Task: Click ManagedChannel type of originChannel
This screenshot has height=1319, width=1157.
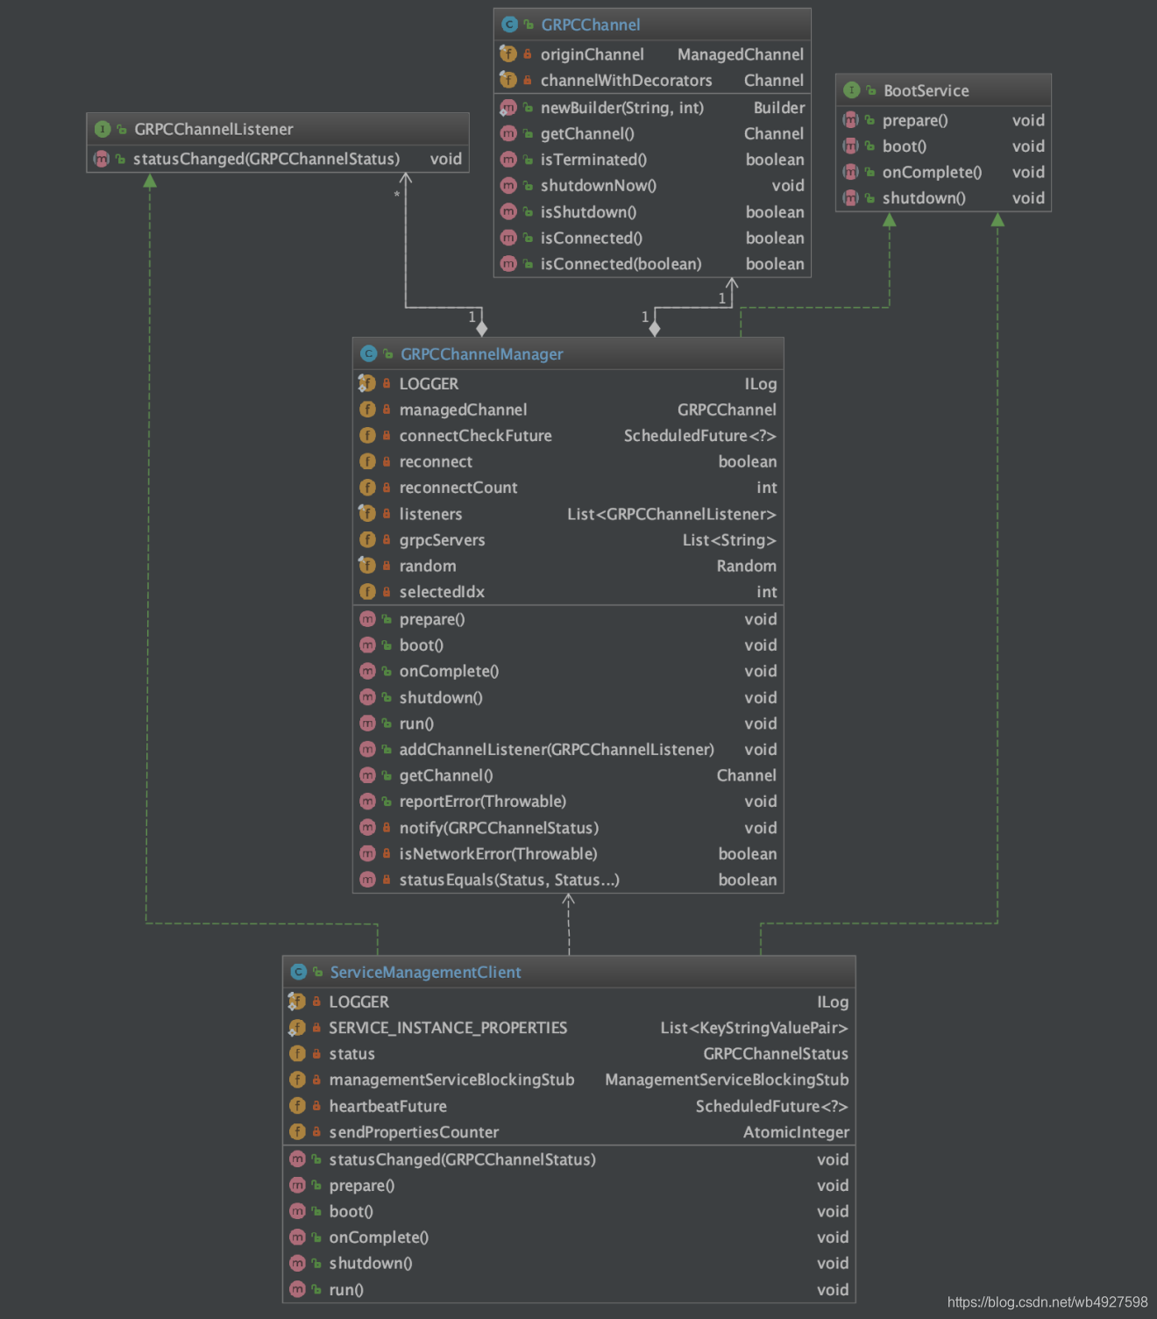Action: coord(741,54)
